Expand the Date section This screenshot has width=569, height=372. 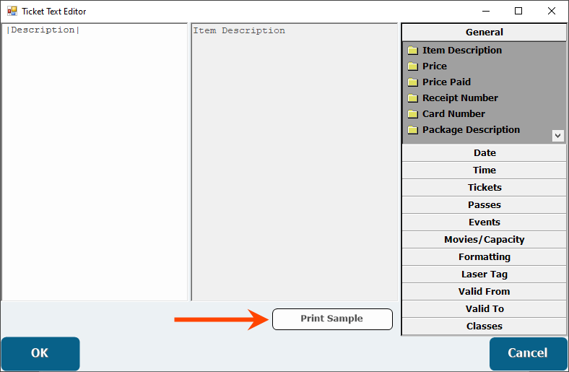(484, 153)
